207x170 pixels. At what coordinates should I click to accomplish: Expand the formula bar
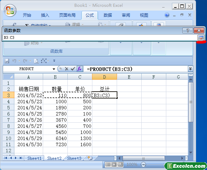click(190, 69)
